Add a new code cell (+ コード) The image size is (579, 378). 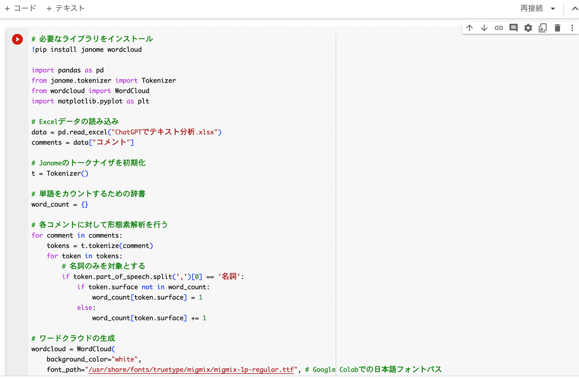(20, 8)
